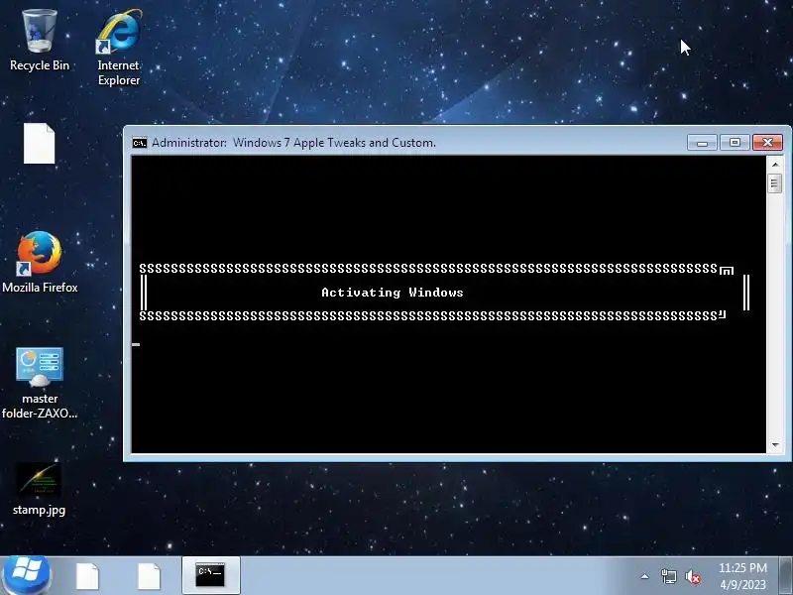
Task: Click the Show desktop strip on the taskbar
Action: [786, 576]
